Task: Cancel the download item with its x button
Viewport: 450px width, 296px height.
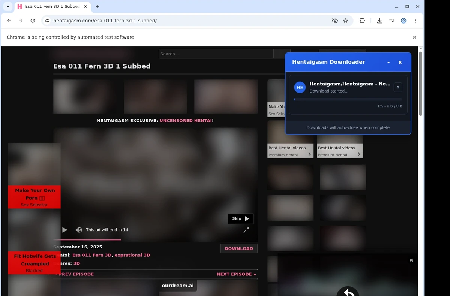Action: [x=398, y=87]
